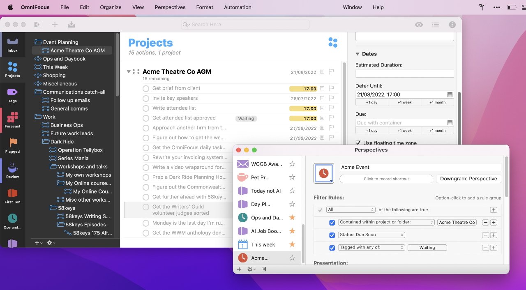Click to record shortcut field
Viewport: 526px width, 290px height.
386,179
